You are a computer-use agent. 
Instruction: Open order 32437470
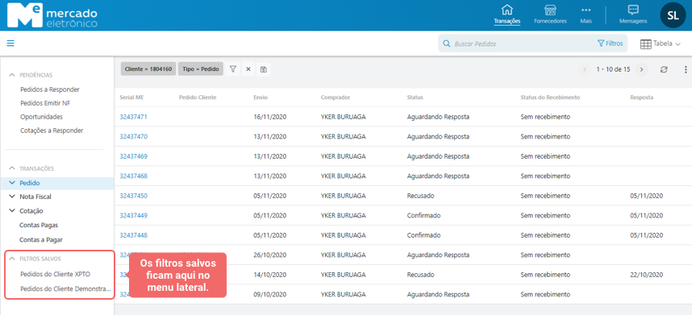133,137
